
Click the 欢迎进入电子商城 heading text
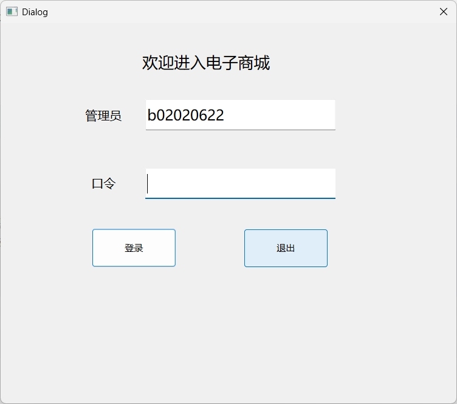[x=206, y=63]
